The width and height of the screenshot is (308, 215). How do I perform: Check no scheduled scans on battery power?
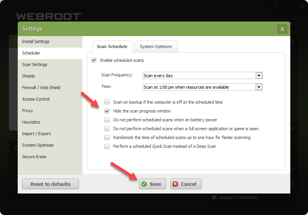click(x=107, y=120)
